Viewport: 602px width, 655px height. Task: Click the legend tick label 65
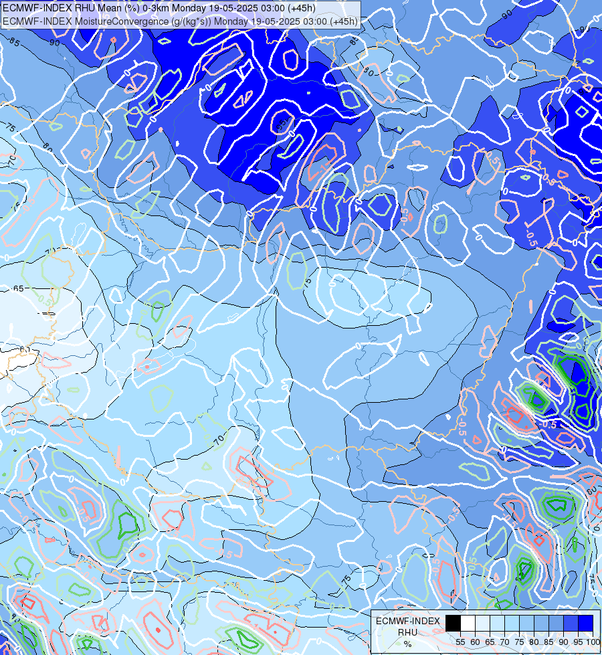(490, 642)
